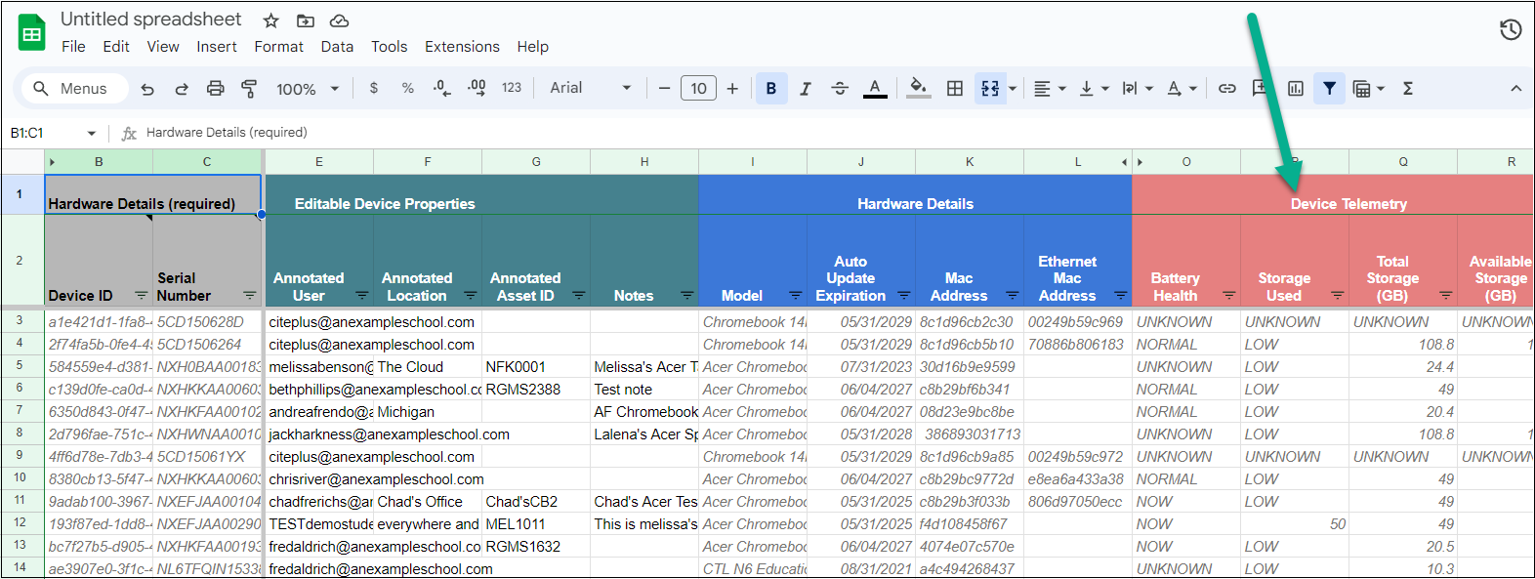Open the File menu
This screenshot has width=1535, height=579.
pos(73,46)
